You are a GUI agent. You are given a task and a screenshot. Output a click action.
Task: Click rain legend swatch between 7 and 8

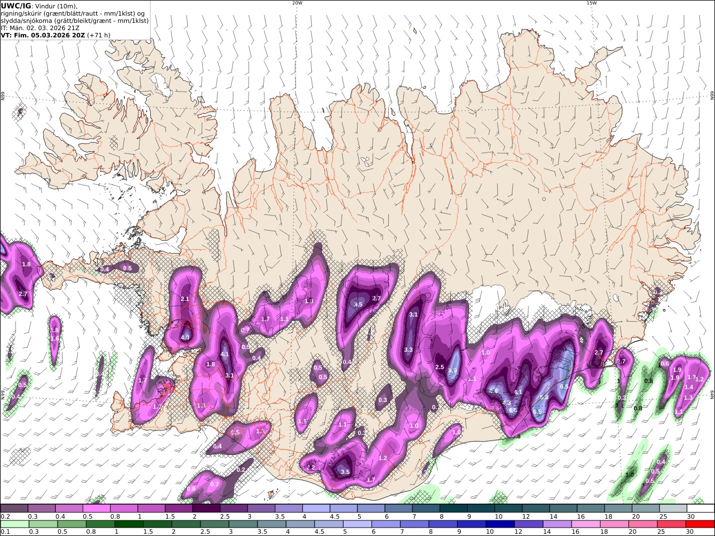[414, 524]
